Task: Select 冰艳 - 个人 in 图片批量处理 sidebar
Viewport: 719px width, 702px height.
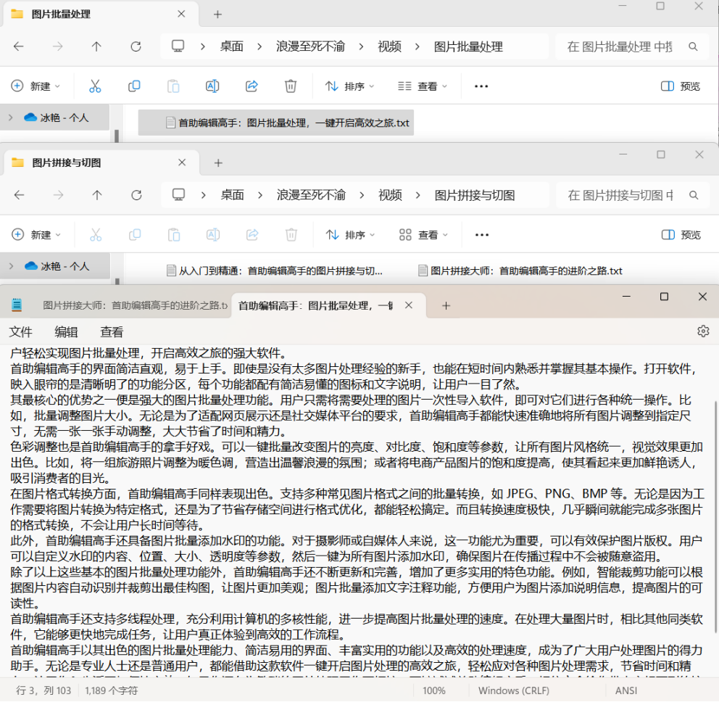Action: [x=56, y=118]
